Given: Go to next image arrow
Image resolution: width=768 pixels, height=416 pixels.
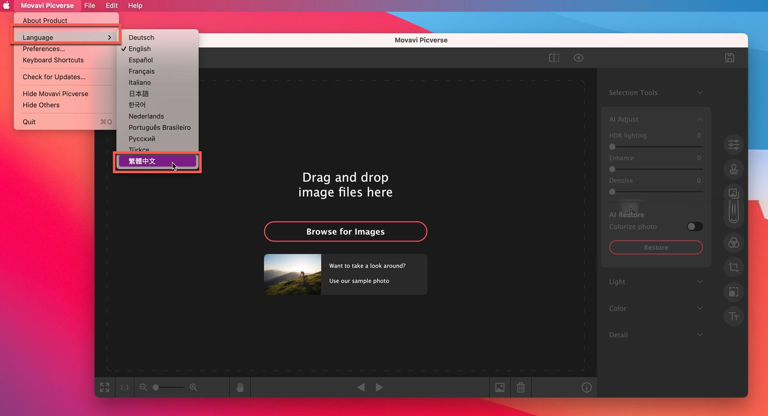Looking at the screenshot, I should click(x=379, y=387).
